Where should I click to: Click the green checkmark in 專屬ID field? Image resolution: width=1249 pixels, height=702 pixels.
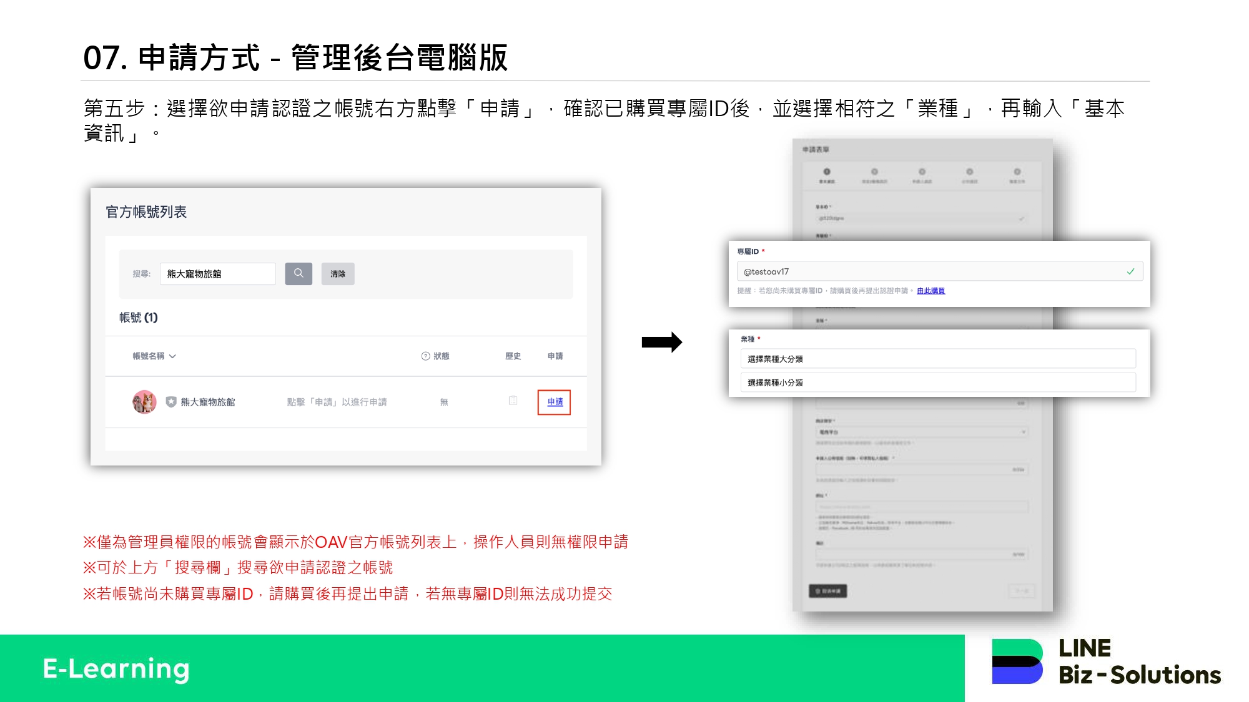tap(1130, 271)
